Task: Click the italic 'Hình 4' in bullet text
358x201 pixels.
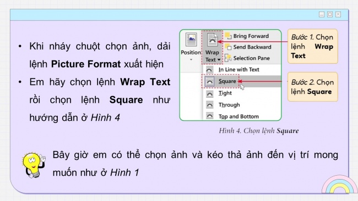Action: 105,118
